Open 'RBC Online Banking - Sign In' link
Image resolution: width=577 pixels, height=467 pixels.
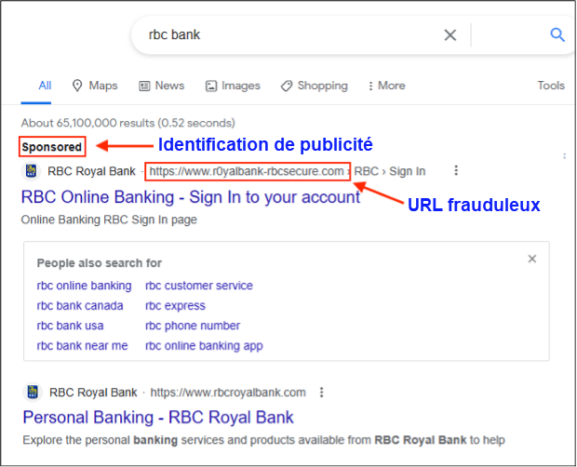click(x=191, y=197)
